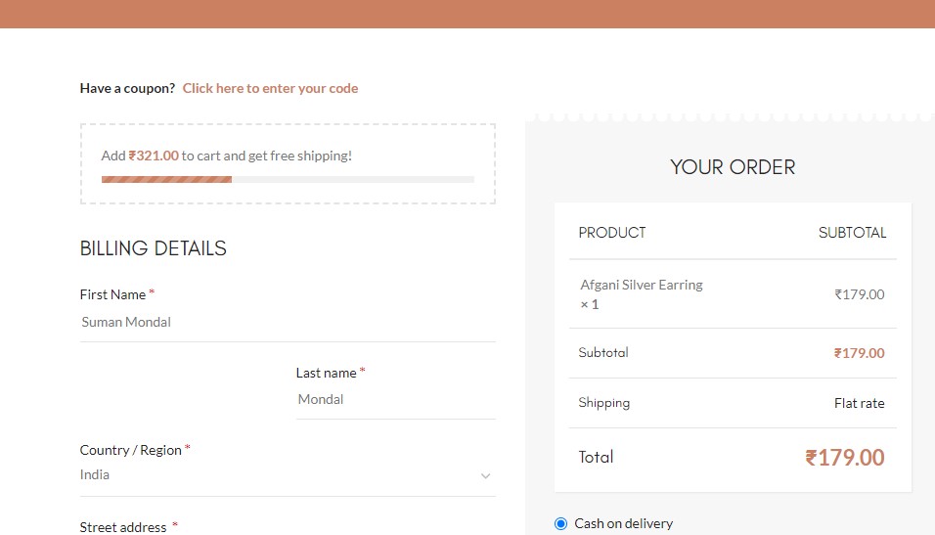Screen dimensions: 935x535
Task: Focus the Last name input field
Action: coord(396,400)
